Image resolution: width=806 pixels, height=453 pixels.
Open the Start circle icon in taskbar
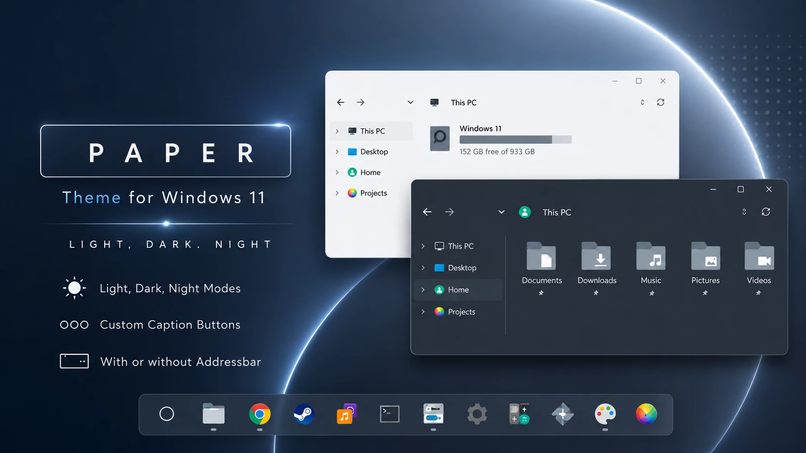tap(167, 414)
